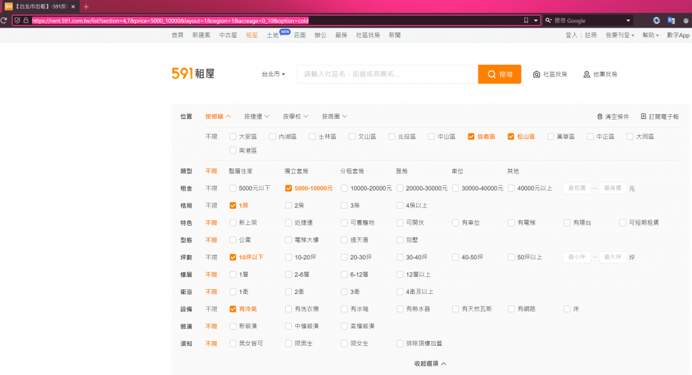Uncheck the 松山區 checkbox
The image size is (692, 375).
511,136
